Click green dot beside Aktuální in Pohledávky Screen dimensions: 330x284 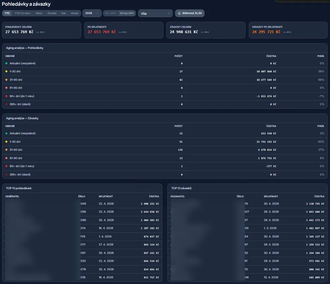point(6,63)
